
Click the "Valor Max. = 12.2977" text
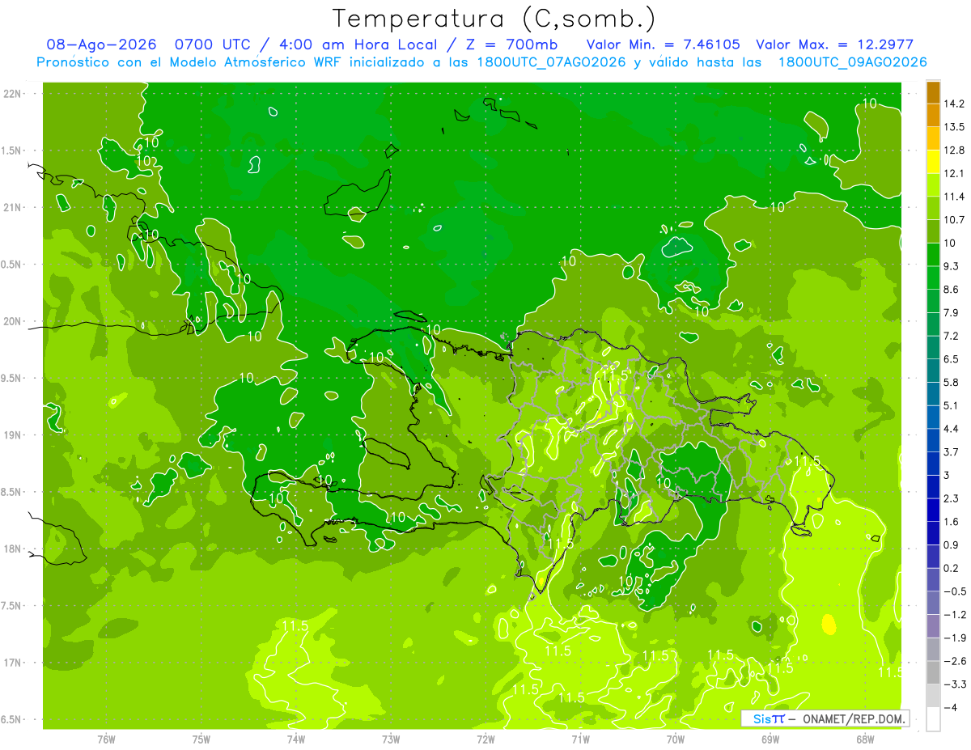834,44
